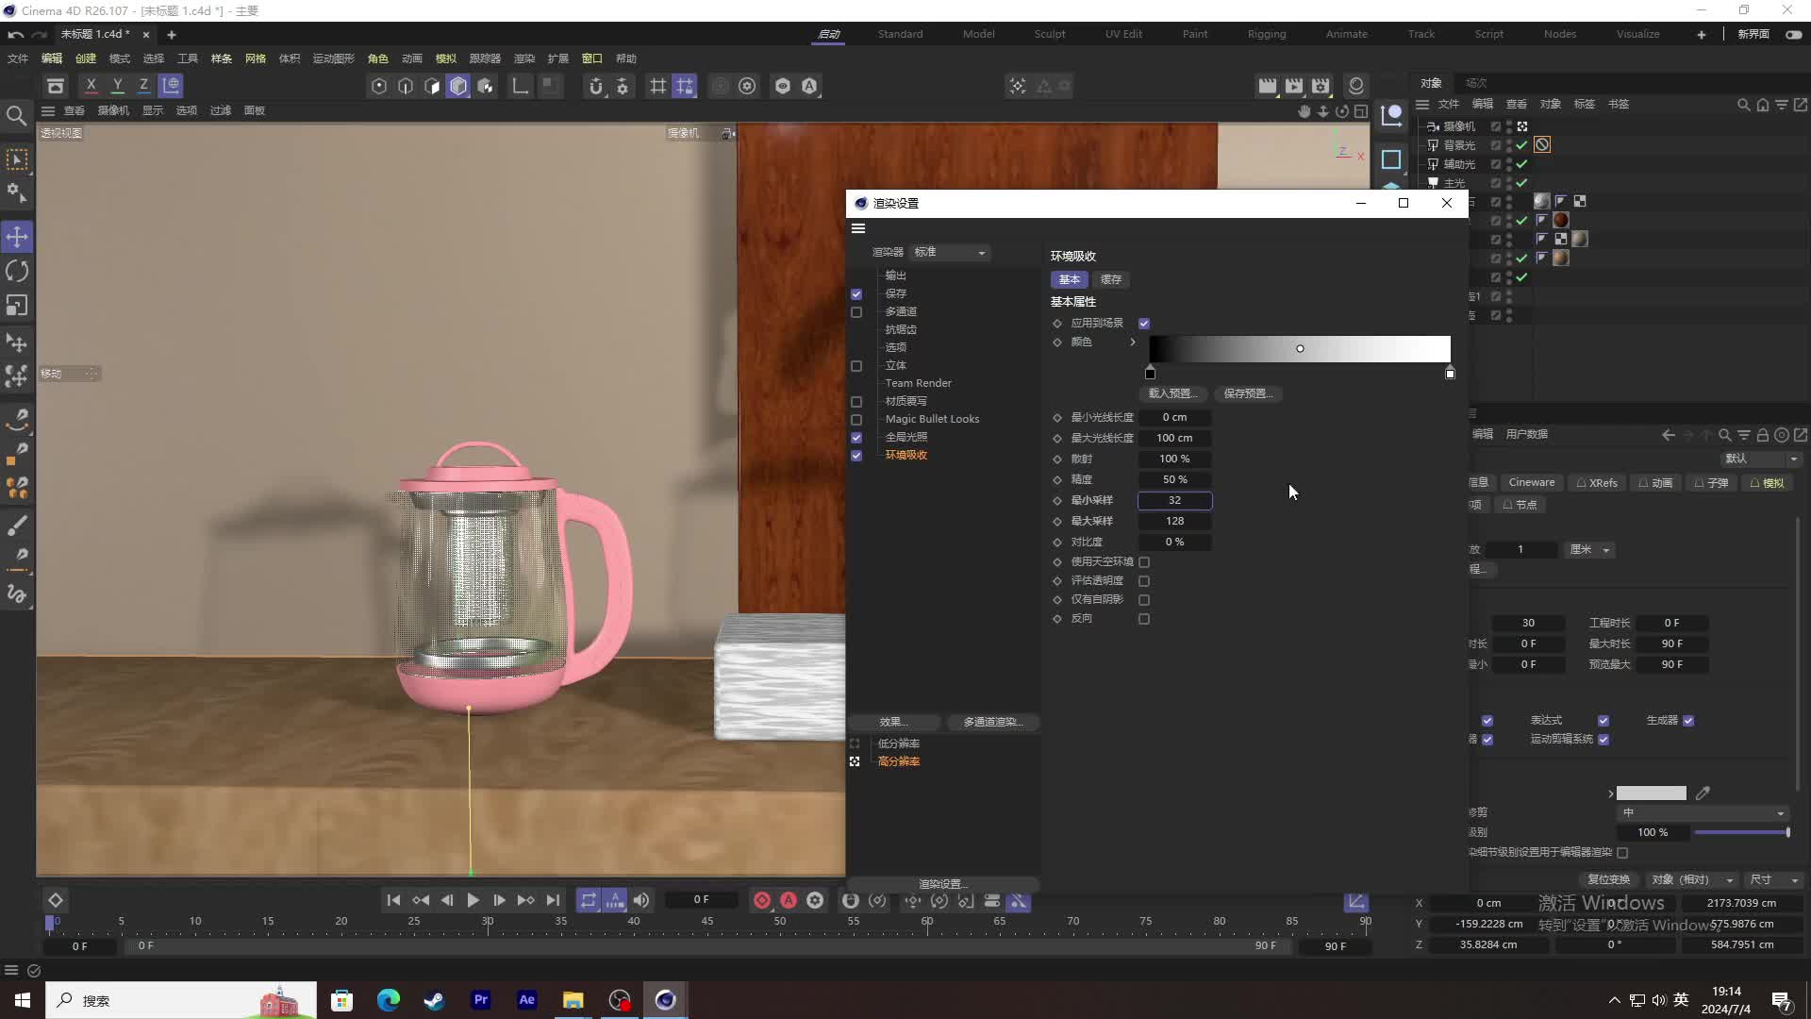Toggle the X axis lock
This screenshot has width=1811, height=1019.
point(91,86)
